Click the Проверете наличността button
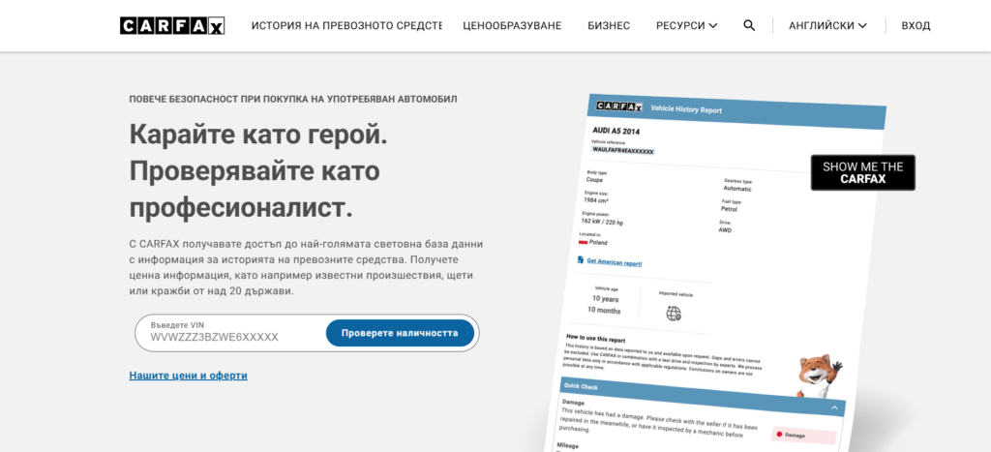This screenshot has width=991, height=452. tap(400, 333)
